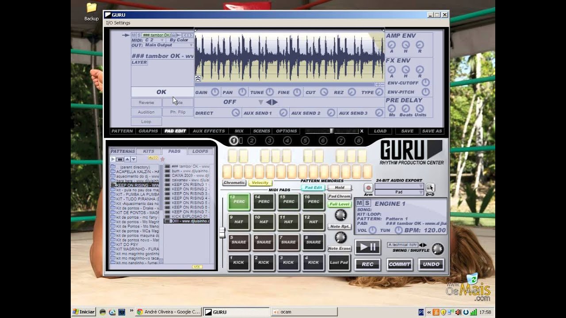Click the Engine 1 TUN knob
The width and height of the screenshot is (566, 318).
tap(398, 230)
